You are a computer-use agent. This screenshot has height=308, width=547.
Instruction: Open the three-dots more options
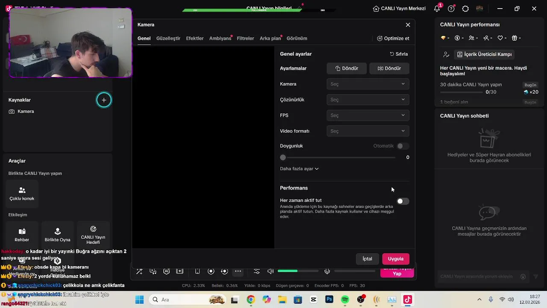tap(238, 271)
